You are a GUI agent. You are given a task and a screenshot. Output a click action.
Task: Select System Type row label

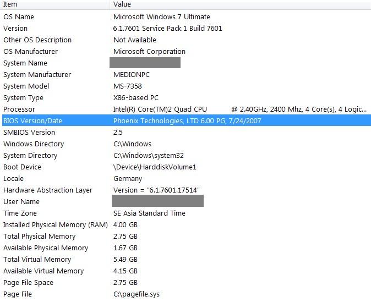tap(23, 98)
